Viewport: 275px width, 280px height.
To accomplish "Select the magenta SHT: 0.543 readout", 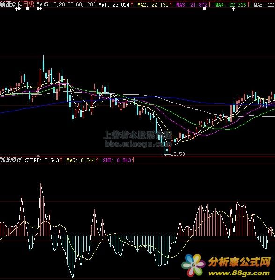I will pos(117,160).
